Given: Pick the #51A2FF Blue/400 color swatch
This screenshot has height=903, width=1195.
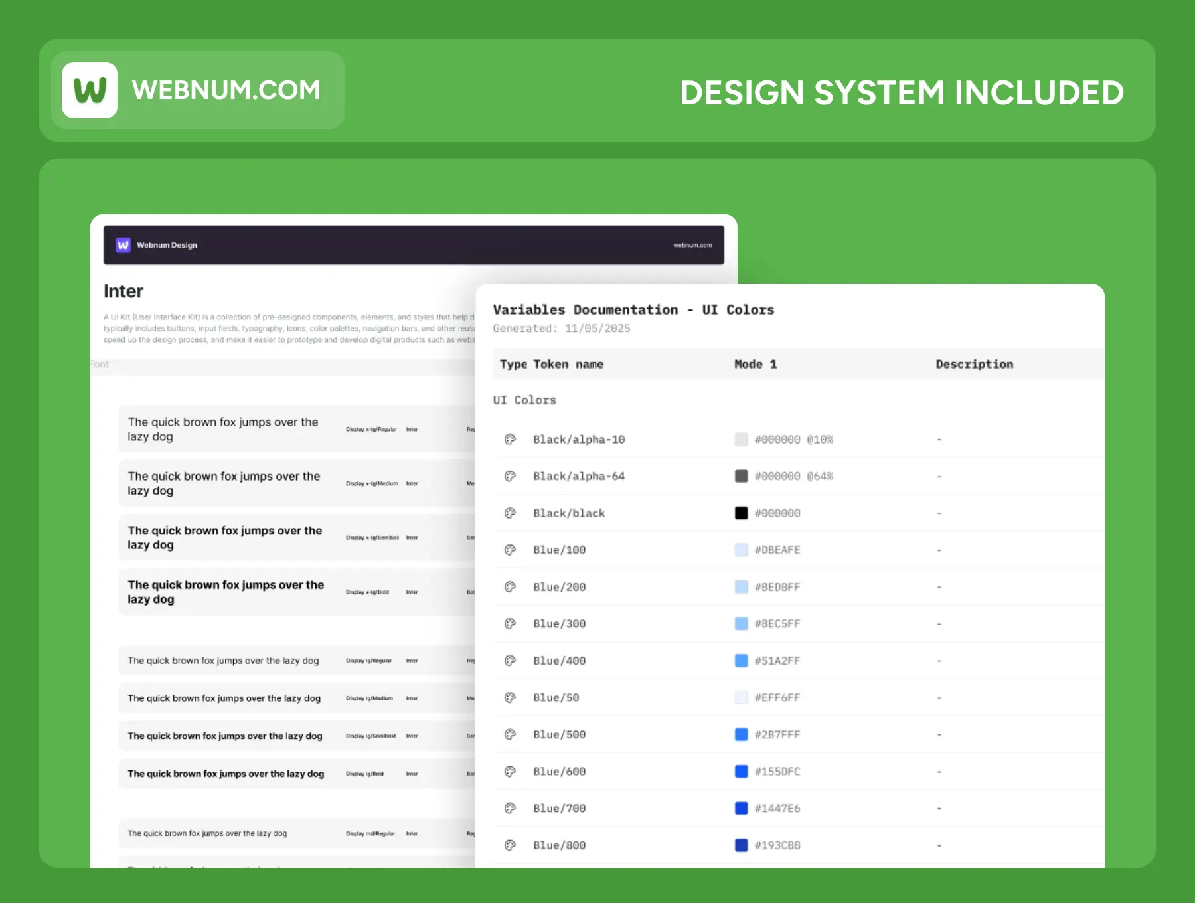Looking at the screenshot, I should tap(741, 661).
